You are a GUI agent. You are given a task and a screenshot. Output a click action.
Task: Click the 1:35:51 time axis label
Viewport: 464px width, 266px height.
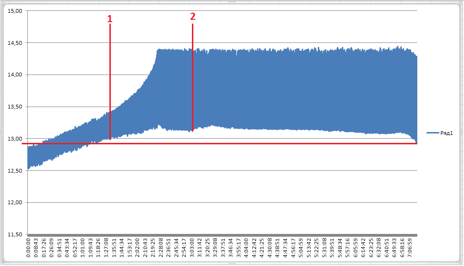(x=114, y=248)
